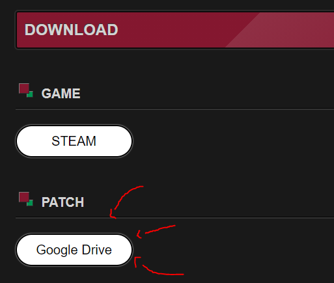Click the red arrow above Google Drive button

tap(156, 232)
